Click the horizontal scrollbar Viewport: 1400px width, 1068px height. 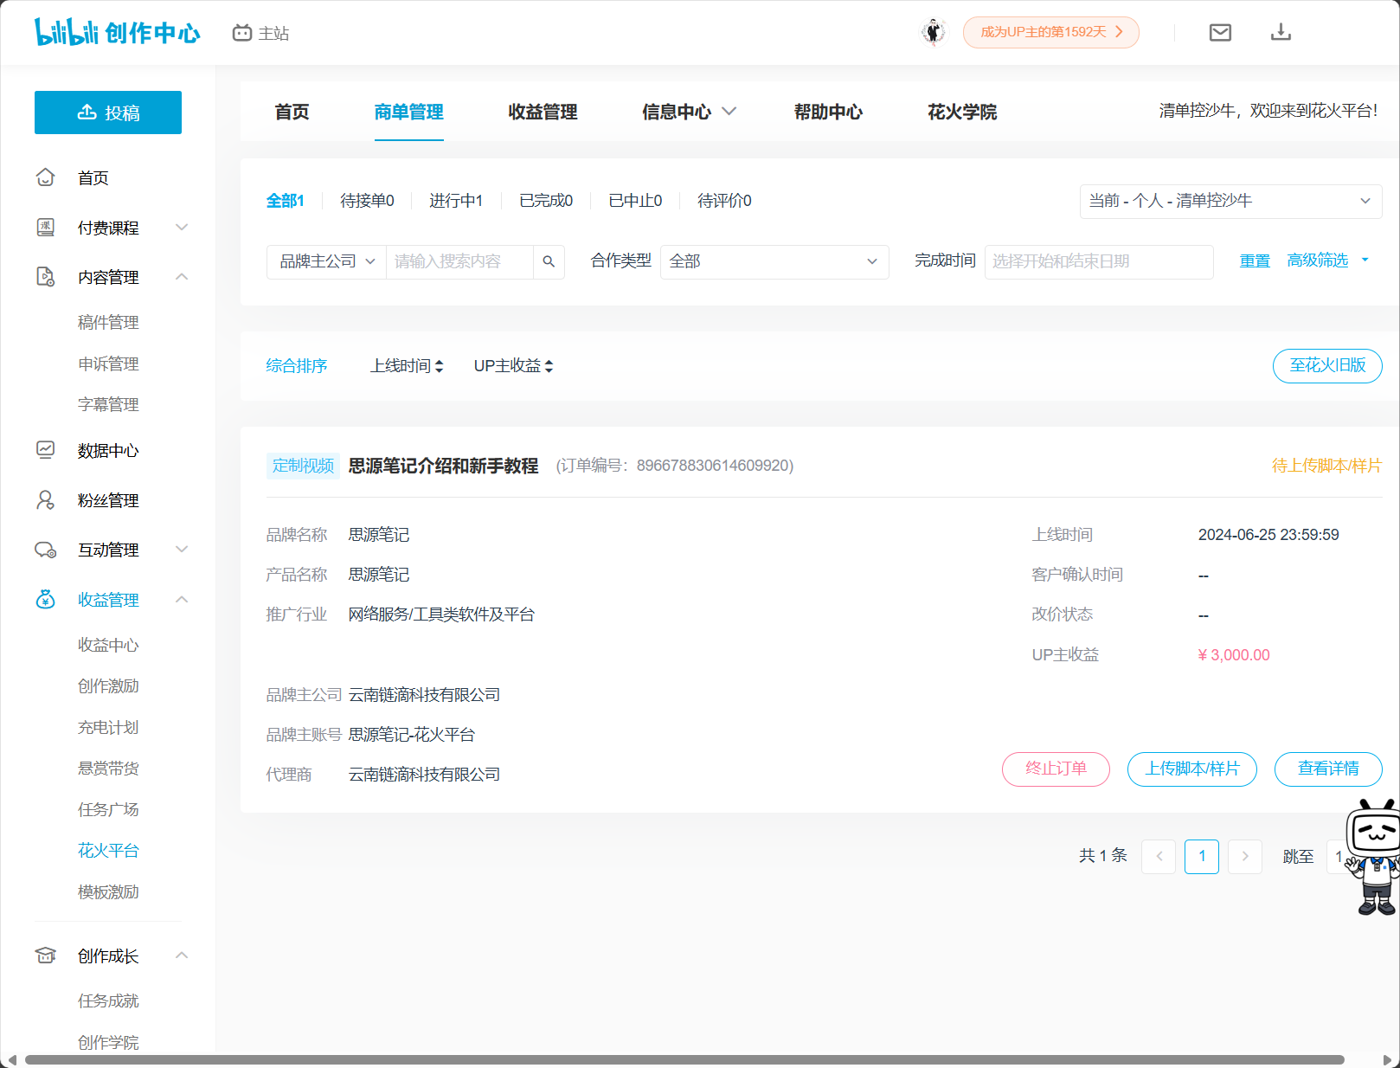tap(684, 1060)
